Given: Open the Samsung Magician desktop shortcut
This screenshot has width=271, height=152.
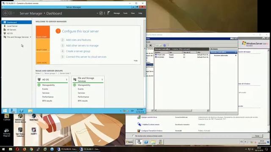Looking at the screenshot, I should (x=7, y=133).
